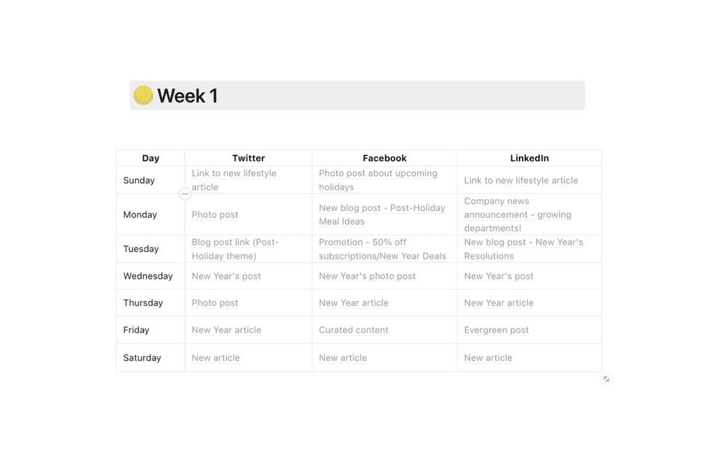This screenshot has width=715, height=462.
Task: Open the three-dot row handle menu
Action: tap(185, 193)
